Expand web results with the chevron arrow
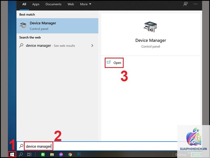The height and width of the screenshot is (158, 210). [92, 46]
